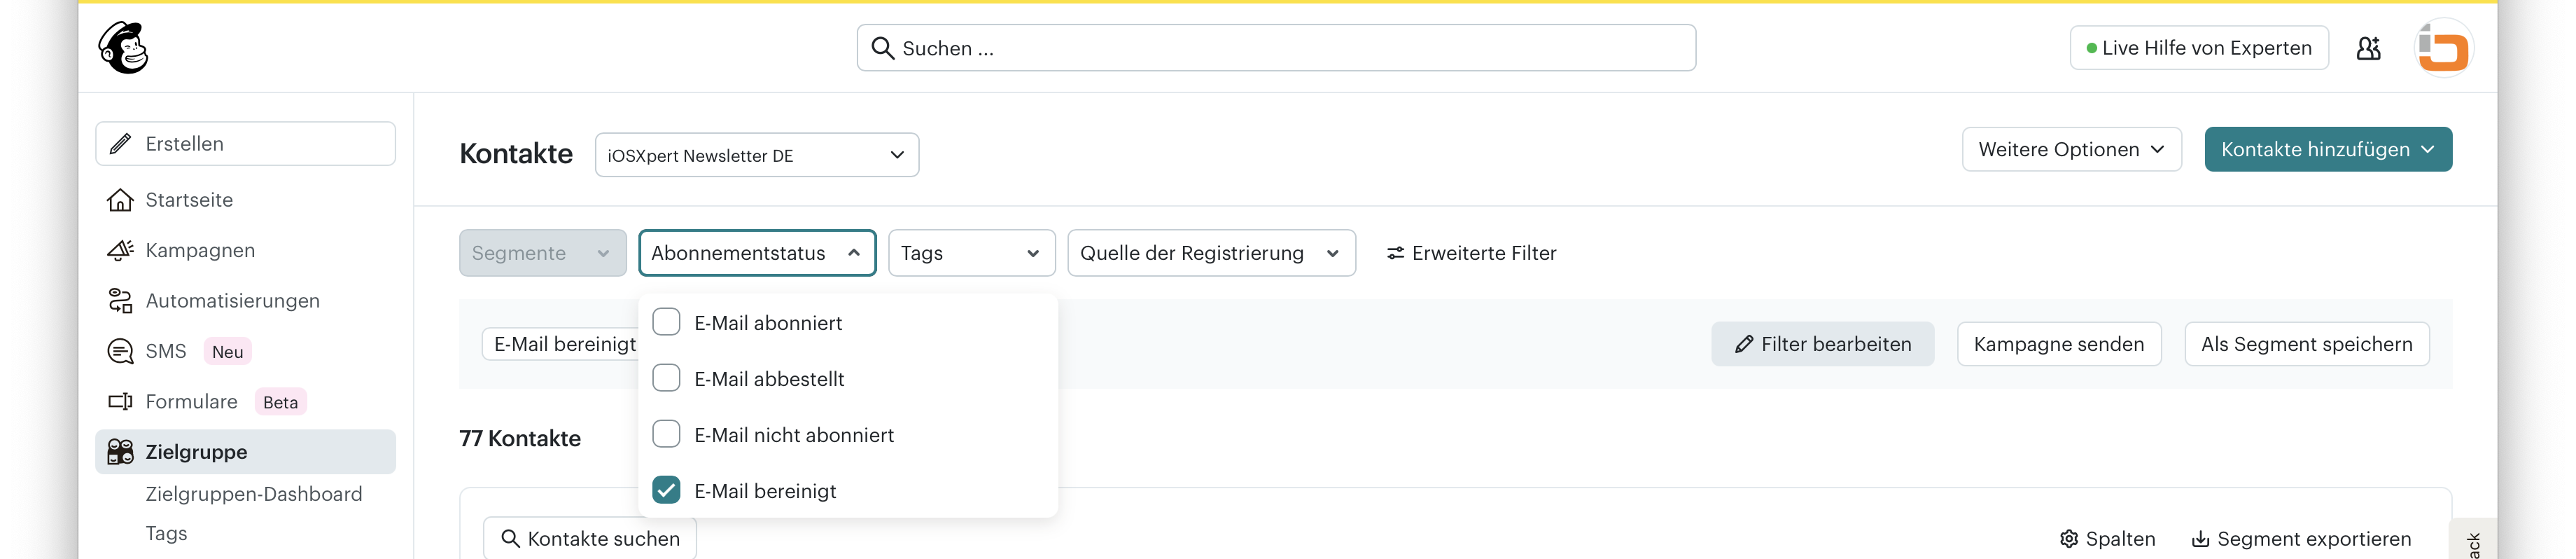The width and height of the screenshot is (2576, 559).
Task: Click the Kontakte page title
Action: click(516, 154)
